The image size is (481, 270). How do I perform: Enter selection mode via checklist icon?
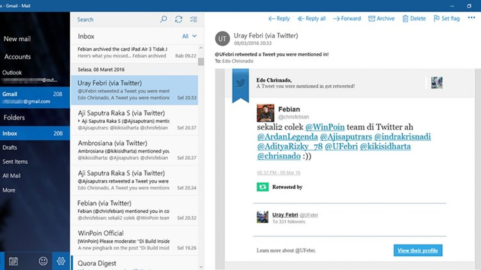pos(194,19)
